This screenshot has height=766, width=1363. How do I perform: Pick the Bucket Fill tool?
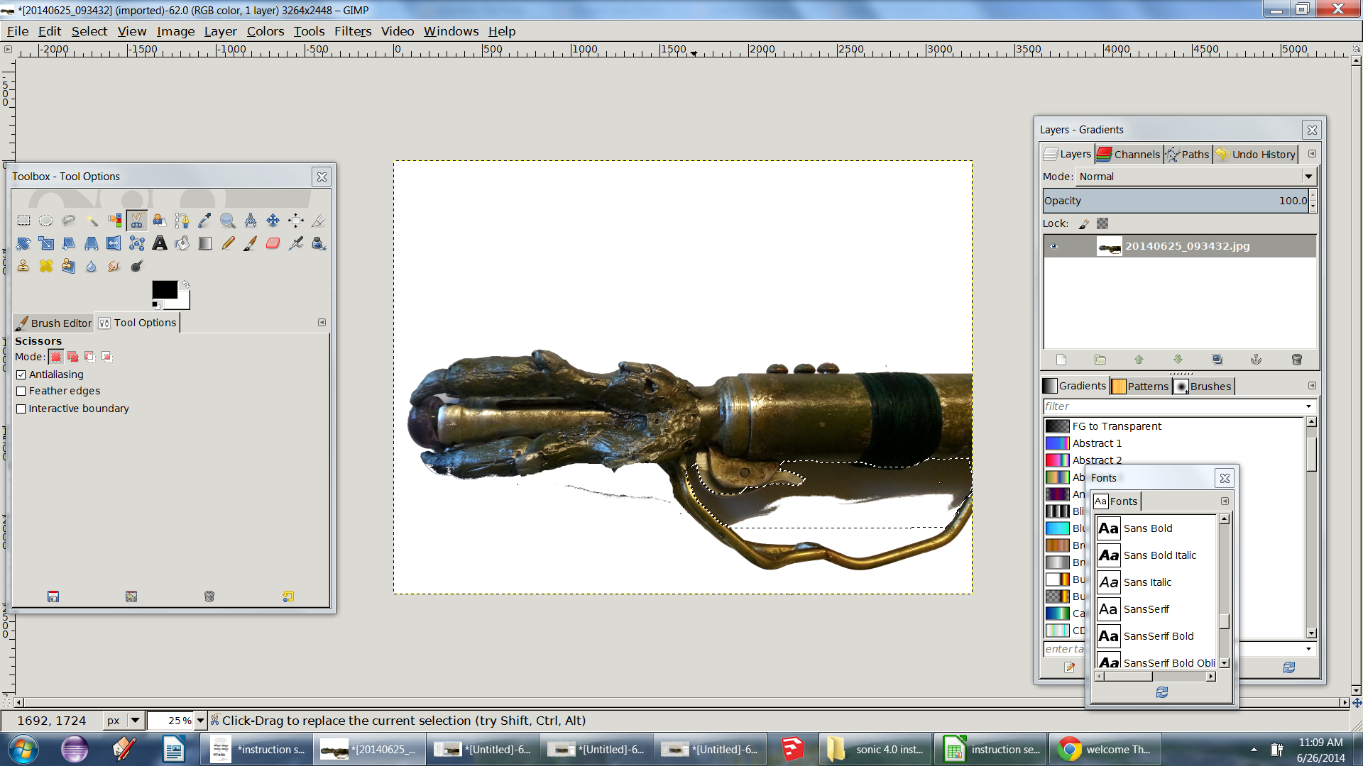182,243
